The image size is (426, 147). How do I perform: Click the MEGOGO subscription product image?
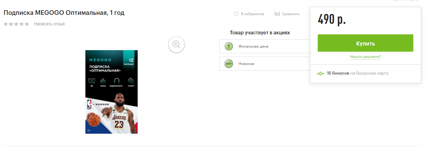coord(111,92)
